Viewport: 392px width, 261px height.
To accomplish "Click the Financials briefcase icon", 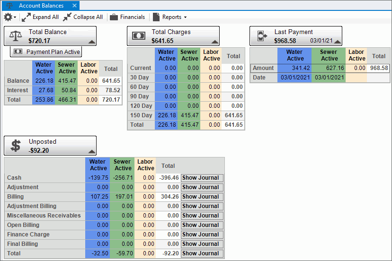I will [x=114, y=17].
